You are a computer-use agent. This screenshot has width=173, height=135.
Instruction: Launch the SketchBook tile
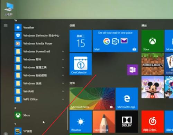coord(104,122)
